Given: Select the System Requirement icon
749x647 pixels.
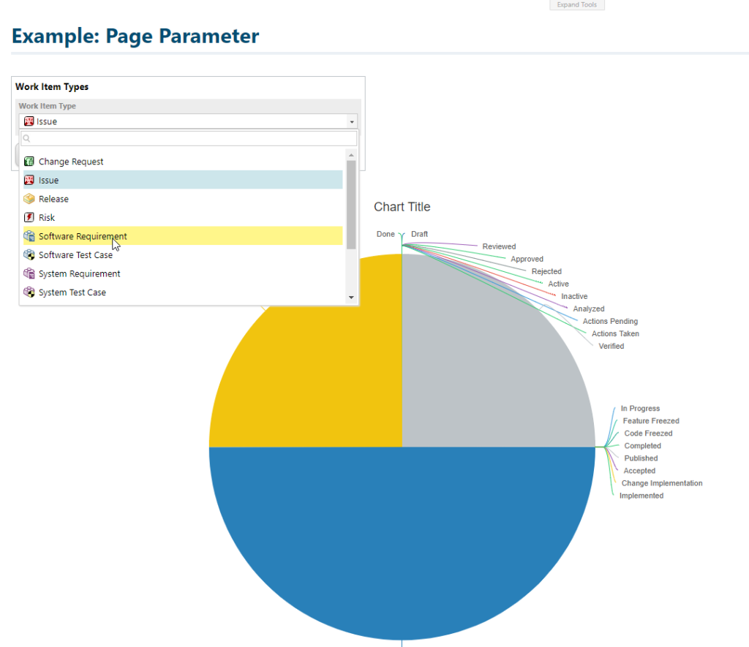Looking at the screenshot, I should [30, 273].
